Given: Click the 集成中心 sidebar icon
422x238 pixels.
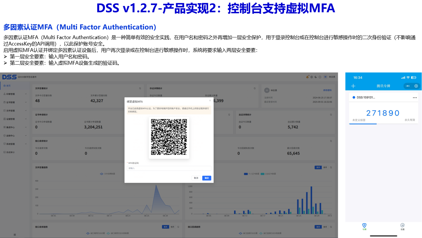Looking at the screenshot, I should click(4, 127).
